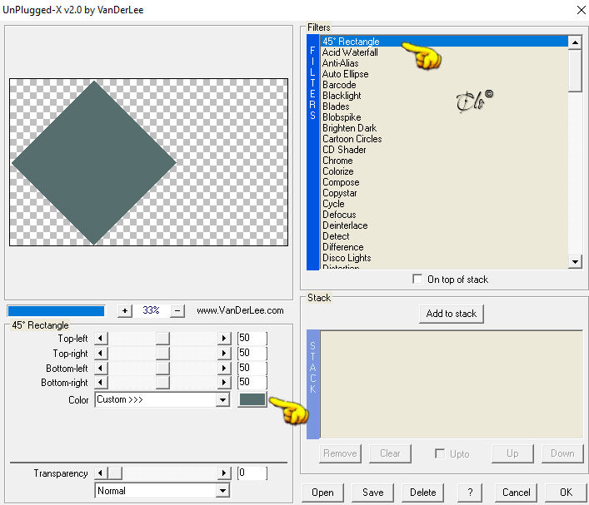The width and height of the screenshot is (589, 505).
Task: Select Acid Waterfall filter in list
Action: (350, 52)
